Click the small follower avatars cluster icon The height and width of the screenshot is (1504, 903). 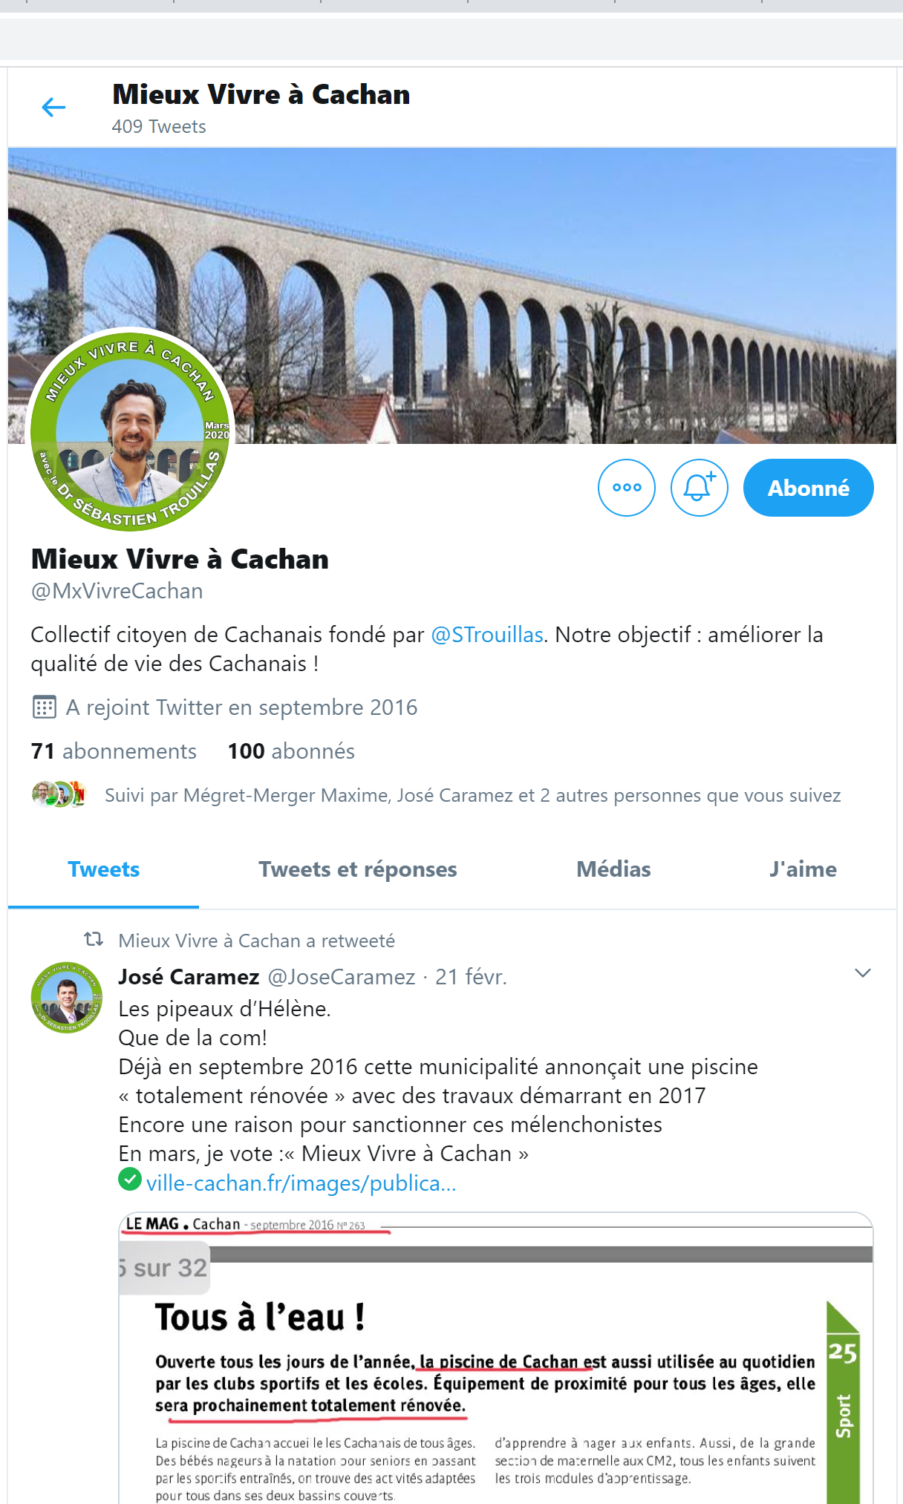coord(59,794)
